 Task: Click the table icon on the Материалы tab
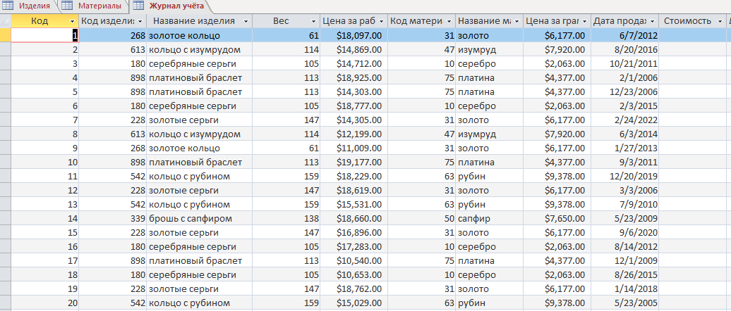pyautogui.click(x=66, y=6)
